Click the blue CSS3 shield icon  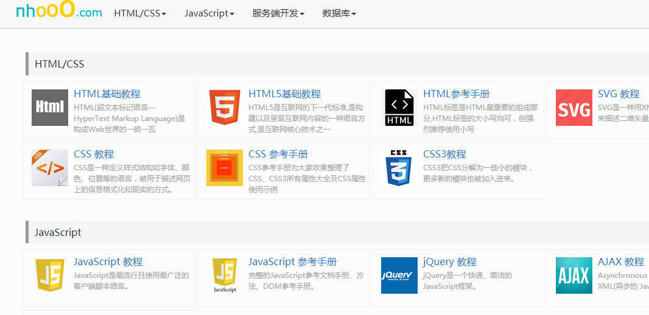click(399, 168)
